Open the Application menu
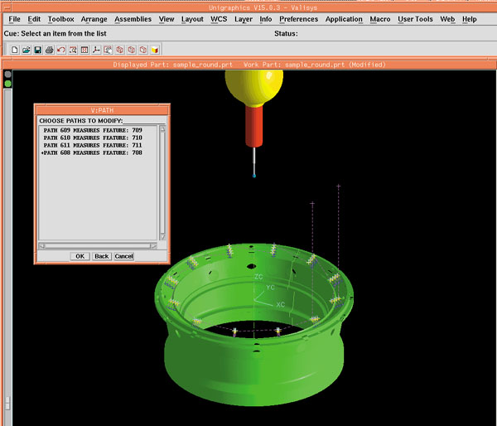497x426 pixels. coord(344,19)
